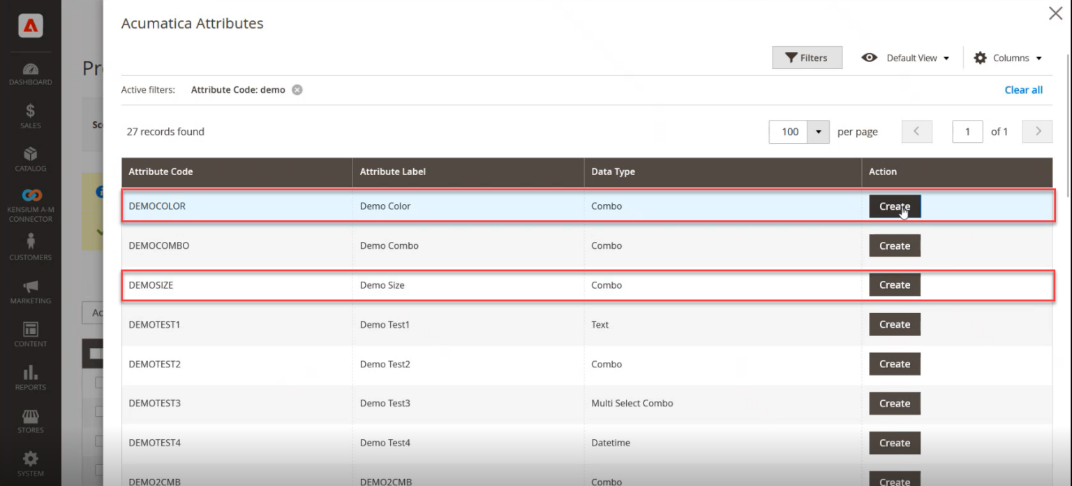This screenshot has width=1072, height=486.
Task: Select the DEMOTEST4 code cell
Action: pos(237,443)
